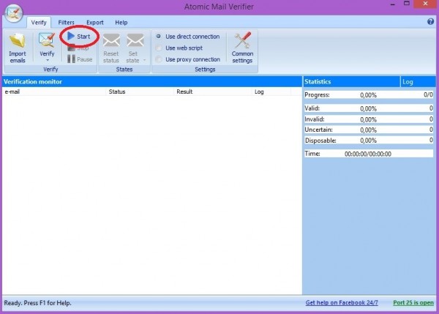Click the Log column header in monitor
Viewport: 439px width, 314px height.
(x=271, y=91)
